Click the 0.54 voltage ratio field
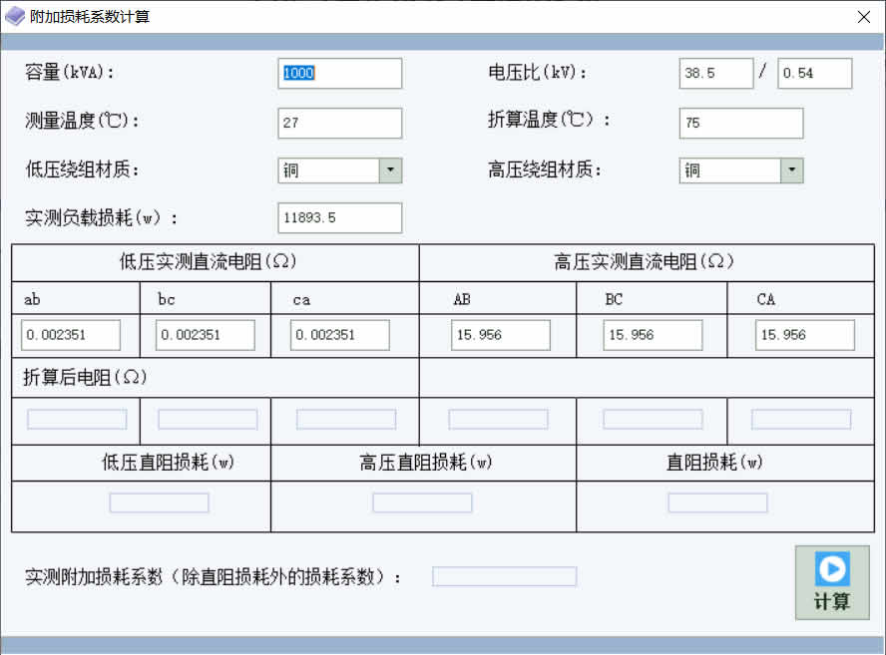Screen dimensions: 886x655 pyautogui.click(x=814, y=73)
